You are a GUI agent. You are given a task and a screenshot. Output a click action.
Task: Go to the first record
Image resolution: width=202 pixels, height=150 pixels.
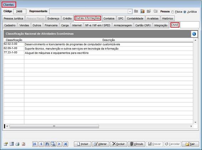tap(35, 144)
